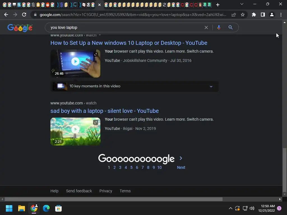Open Chrome three-dot menu
Image resolution: width=287 pixels, height=215 pixels.
tap(281, 15)
